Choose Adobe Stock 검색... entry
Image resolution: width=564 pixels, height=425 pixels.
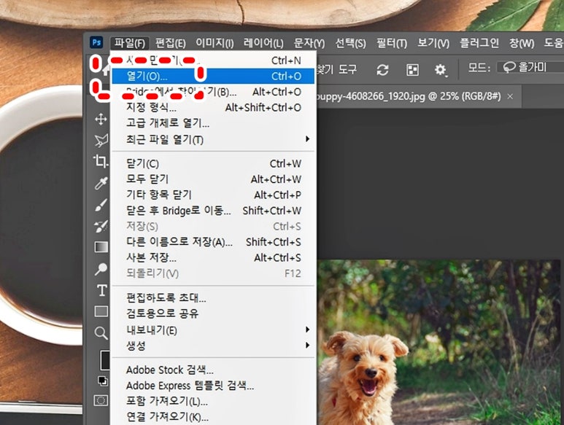(x=213, y=370)
